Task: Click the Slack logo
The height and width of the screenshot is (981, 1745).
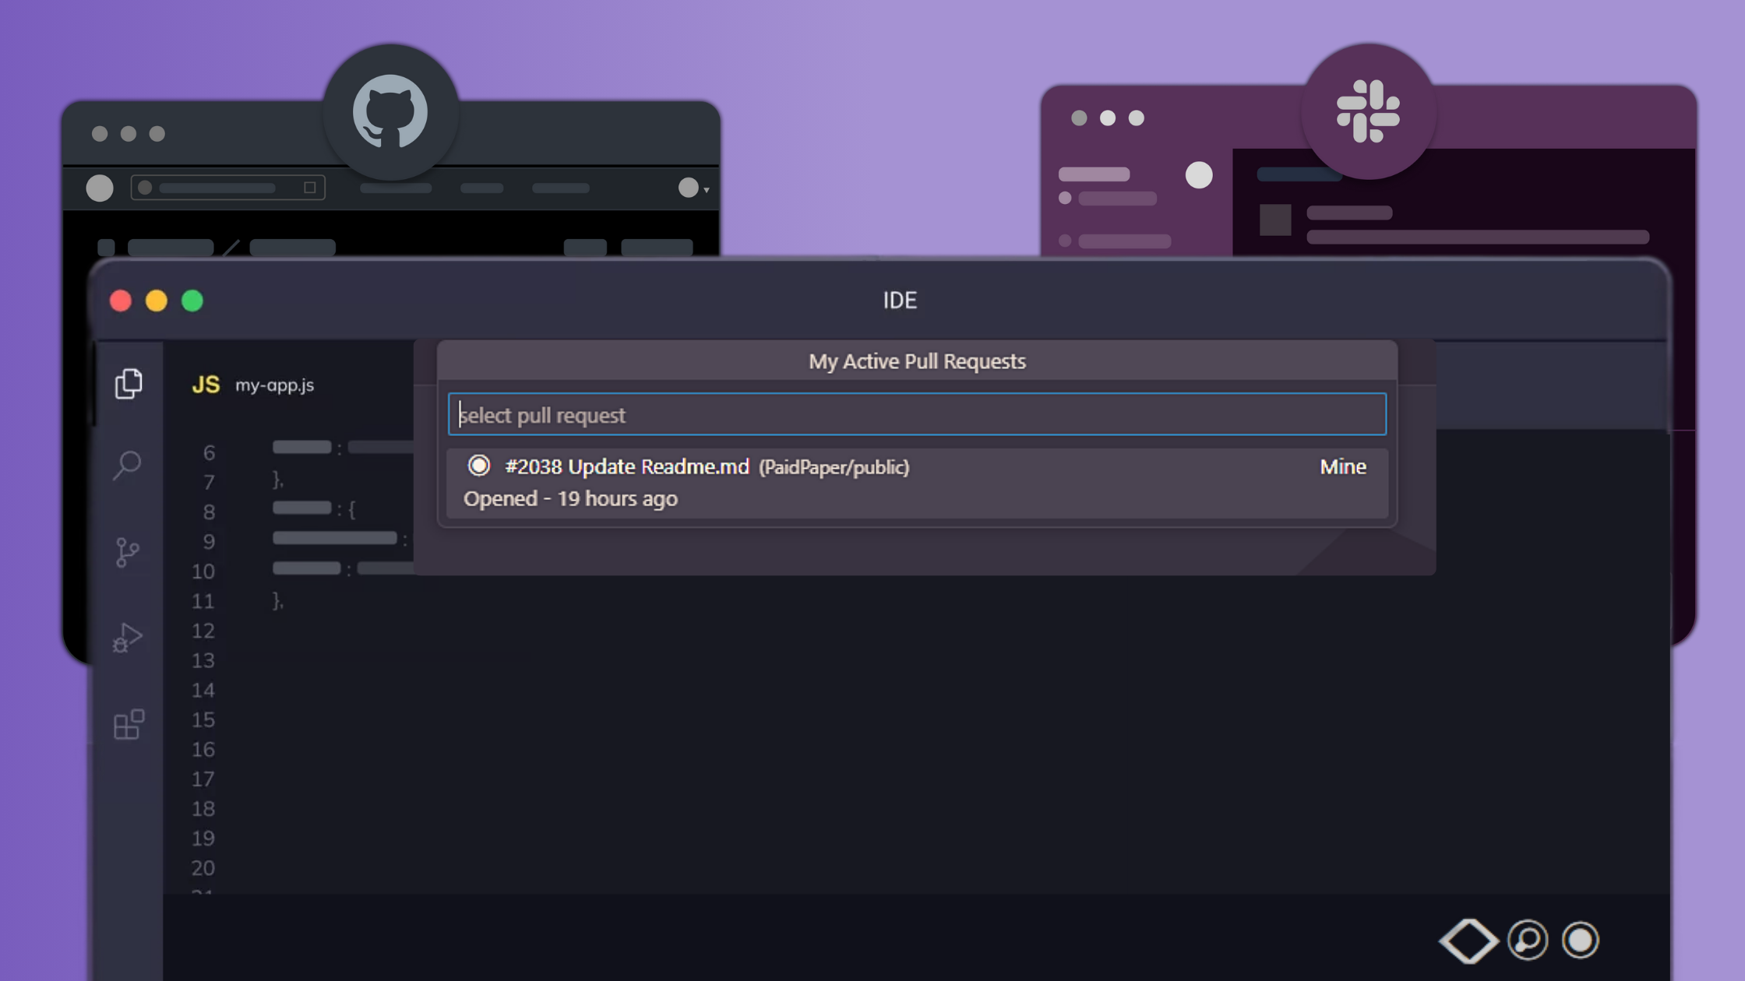Action: tap(1368, 111)
